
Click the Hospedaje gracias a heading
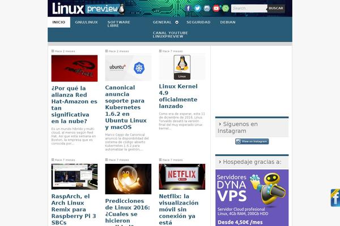pos(252,162)
